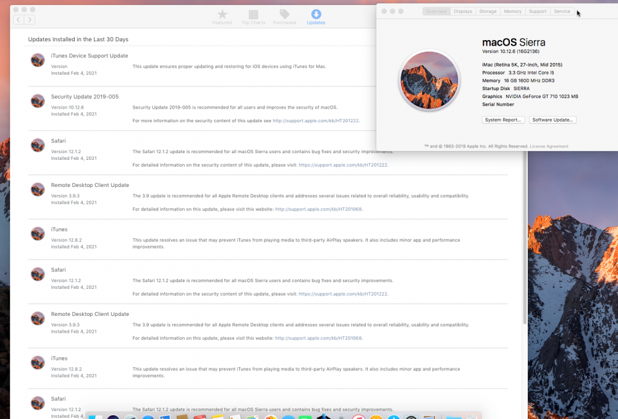618x419 pixels.
Task: Click the About This Mac copyright notice text
Action: point(476,146)
